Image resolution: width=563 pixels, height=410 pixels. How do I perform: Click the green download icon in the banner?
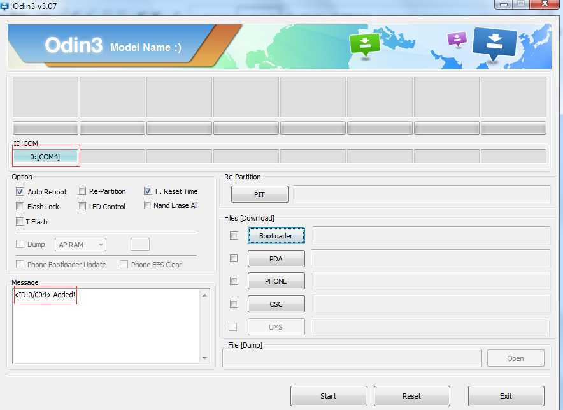(365, 45)
